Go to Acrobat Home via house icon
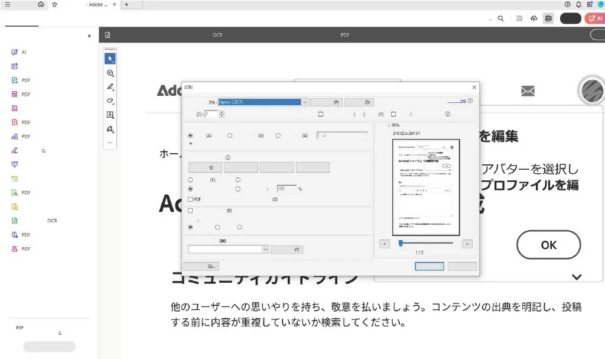Screen dimensions: 605x359 pos(41,5)
